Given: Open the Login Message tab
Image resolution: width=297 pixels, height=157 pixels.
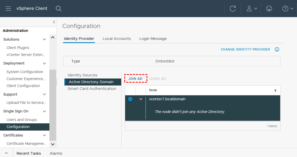Looking at the screenshot, I should click(x=153, y=39).
